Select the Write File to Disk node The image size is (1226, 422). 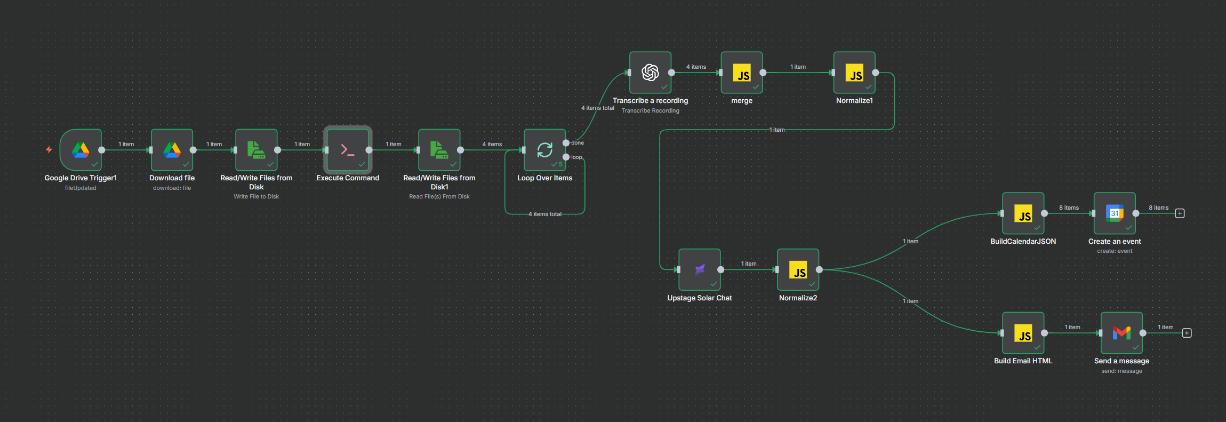point(256,150)
